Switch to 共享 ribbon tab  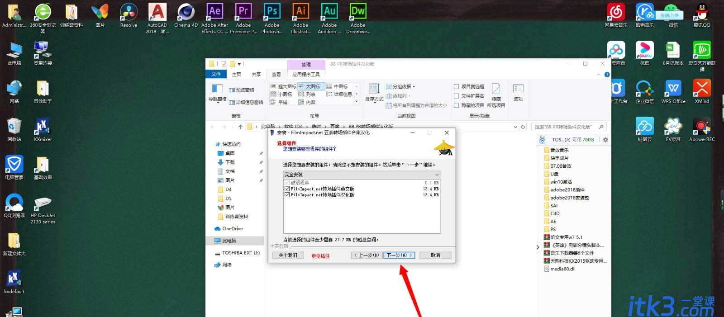256,74
